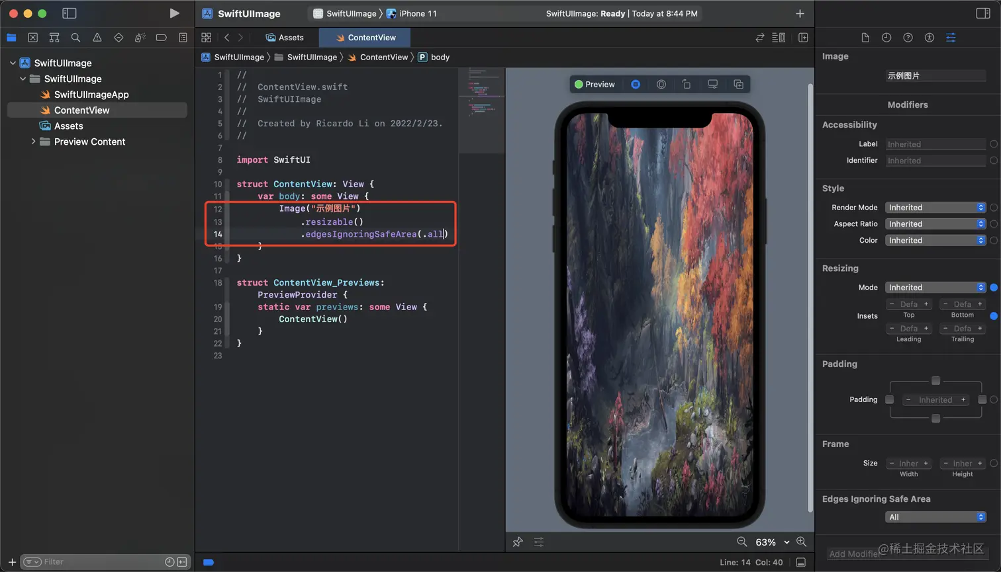1001x572 pixels.
Task: Toggle the right inspector panel
Action: pos(983,13)
